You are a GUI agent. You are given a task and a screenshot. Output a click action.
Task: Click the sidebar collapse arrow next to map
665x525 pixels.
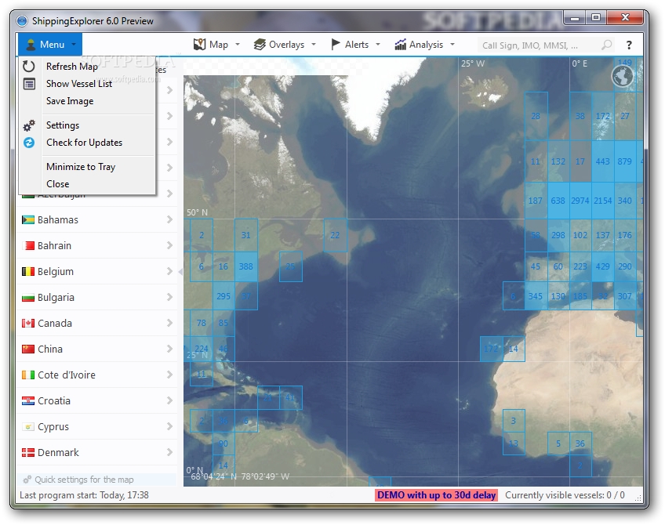point(180,272)
